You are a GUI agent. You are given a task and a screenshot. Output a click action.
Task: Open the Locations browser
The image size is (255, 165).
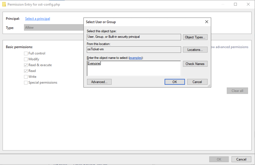195,49
